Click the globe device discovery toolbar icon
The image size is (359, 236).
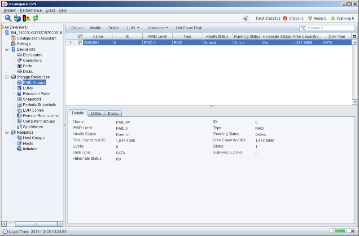coord(18,18)
